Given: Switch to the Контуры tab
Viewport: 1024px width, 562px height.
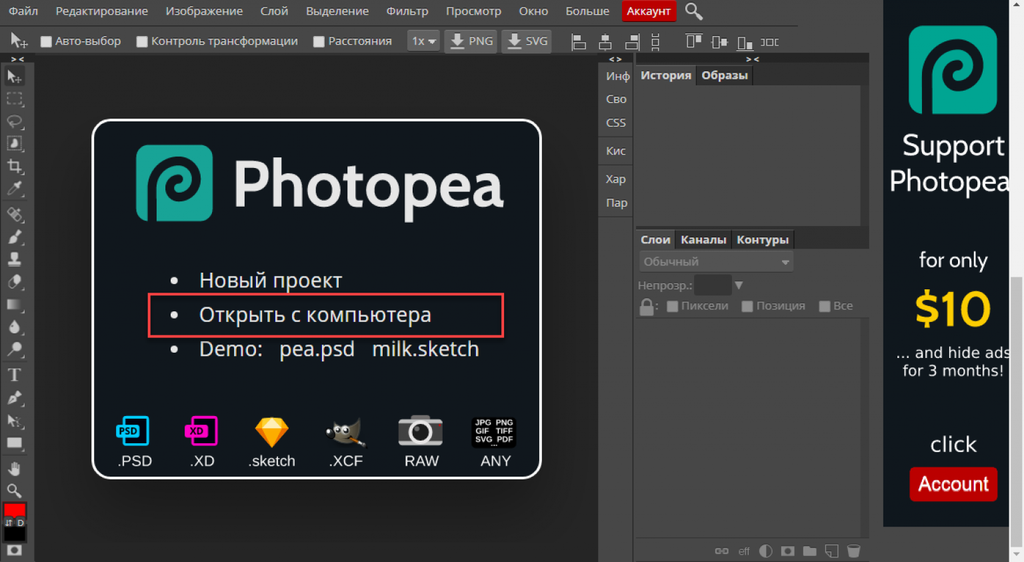Looking at the screenshot, I should (763, 240).
